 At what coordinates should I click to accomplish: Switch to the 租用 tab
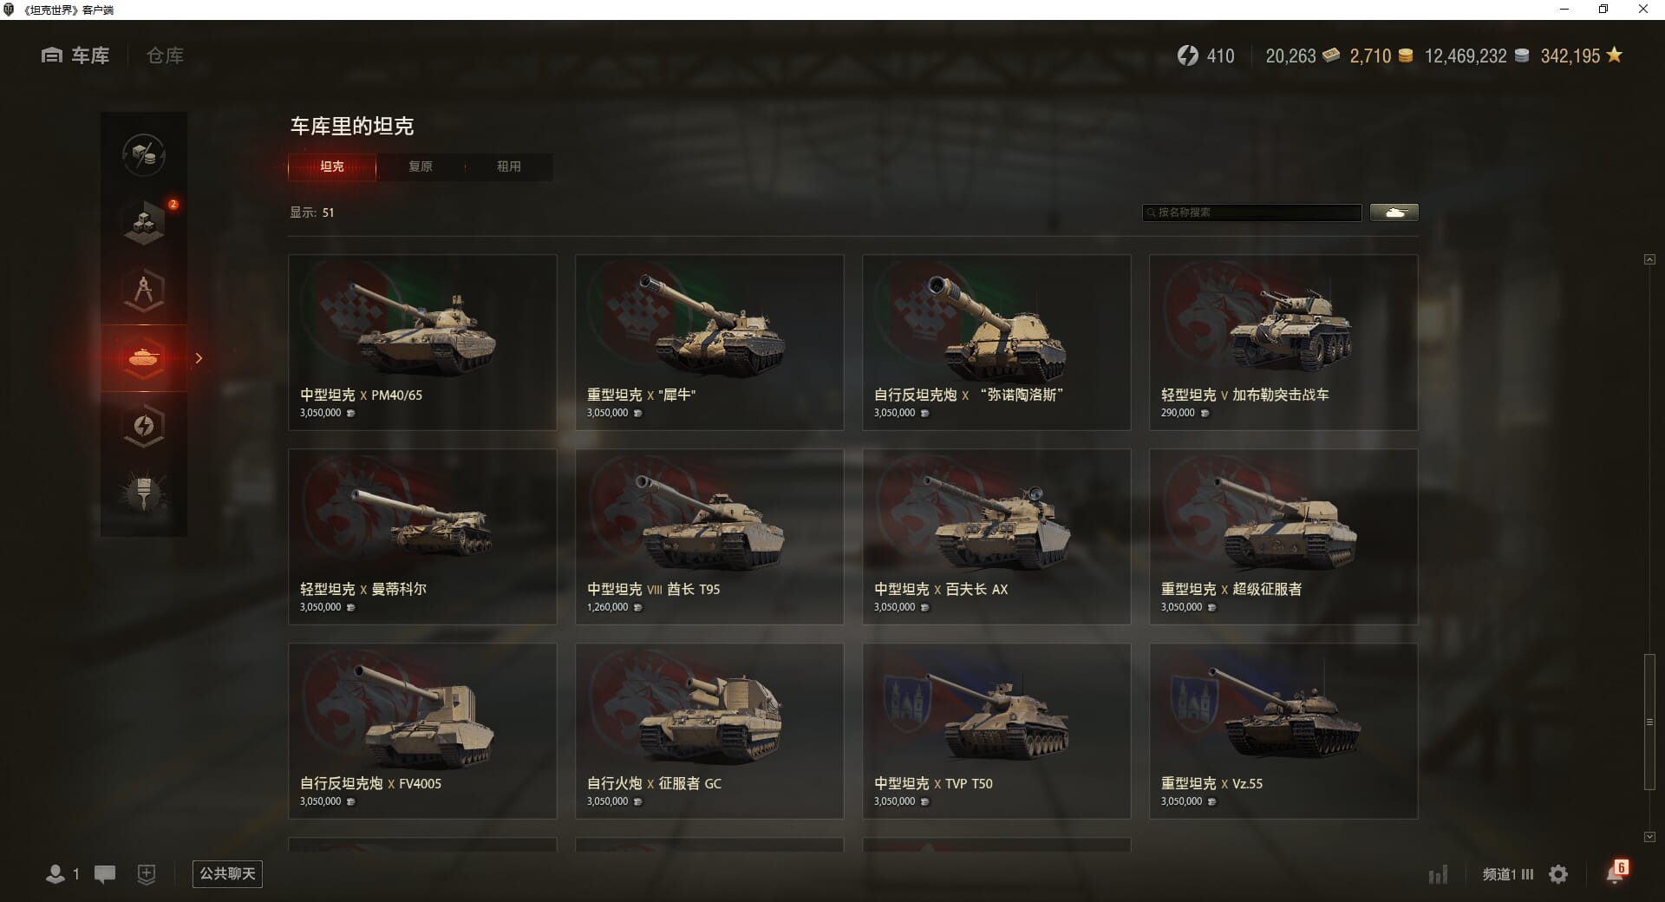[x=509, y=167]
